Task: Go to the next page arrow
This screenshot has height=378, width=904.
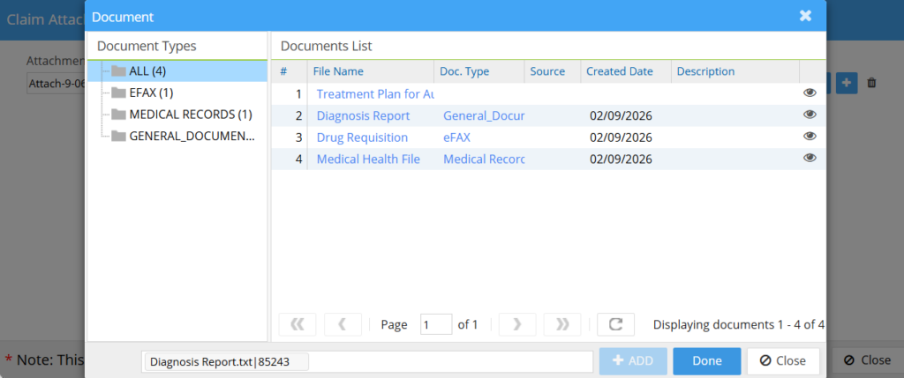Action: click(x=517, y=324)
